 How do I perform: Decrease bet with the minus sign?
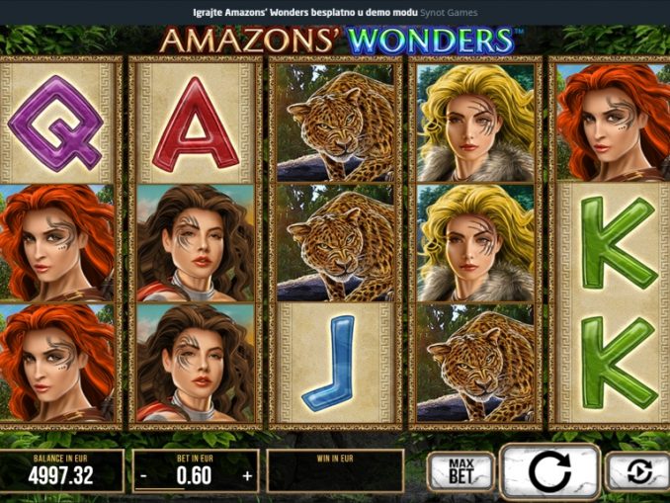(x=144, y=475)
